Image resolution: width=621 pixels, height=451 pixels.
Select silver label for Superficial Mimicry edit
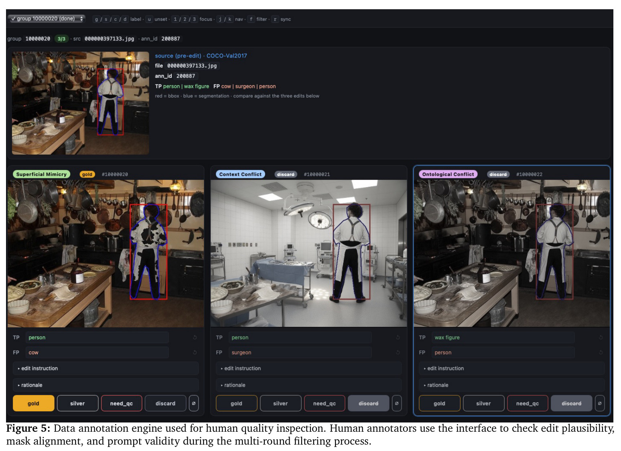click(77, 403)
